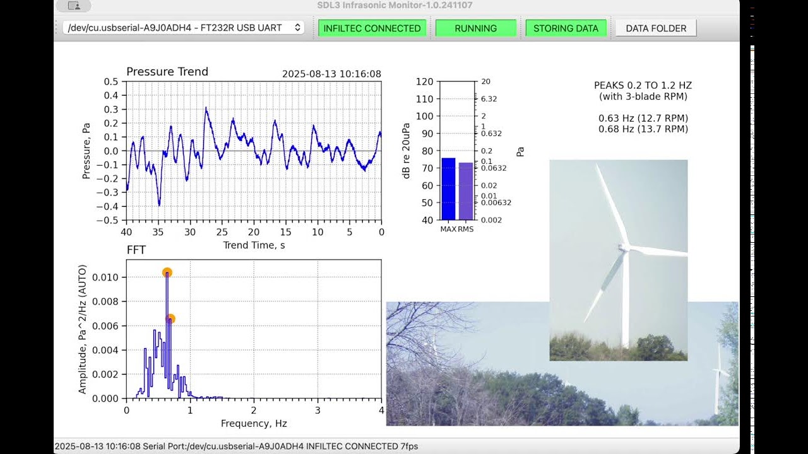Click the screen-share icon in title bar
Image resolution: width=808 pixels, height=454 pixels.
[74, 6]
